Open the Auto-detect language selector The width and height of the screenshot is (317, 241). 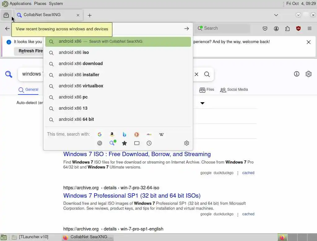(x=30, y=103)
